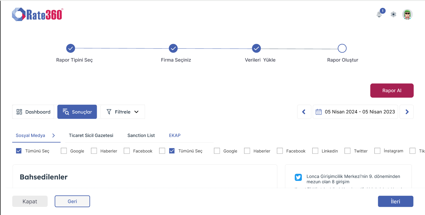Tick the Facebook checkbox beside Linkedin
The height and width of the screenshot is (215, 425).
[x=280, y=151]
